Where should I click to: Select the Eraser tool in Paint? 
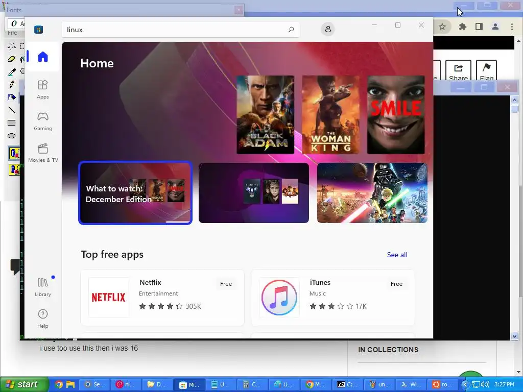[x=11, y=59]
